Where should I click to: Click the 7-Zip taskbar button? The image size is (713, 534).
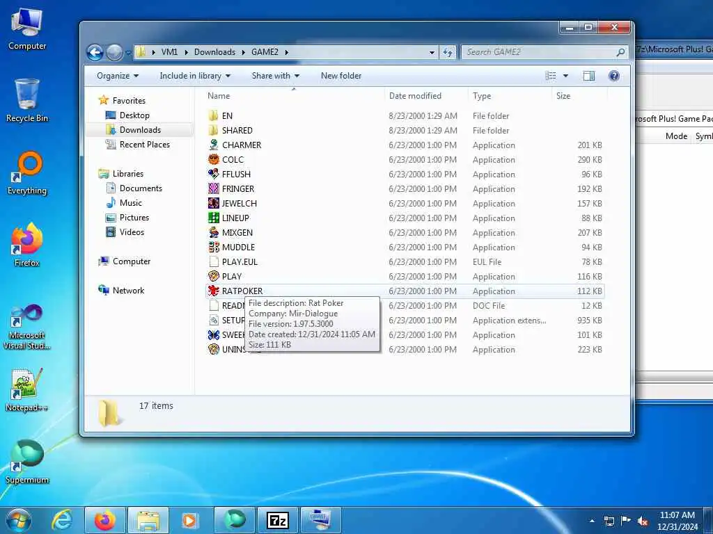pyautogui.click(x=277, y=520)
